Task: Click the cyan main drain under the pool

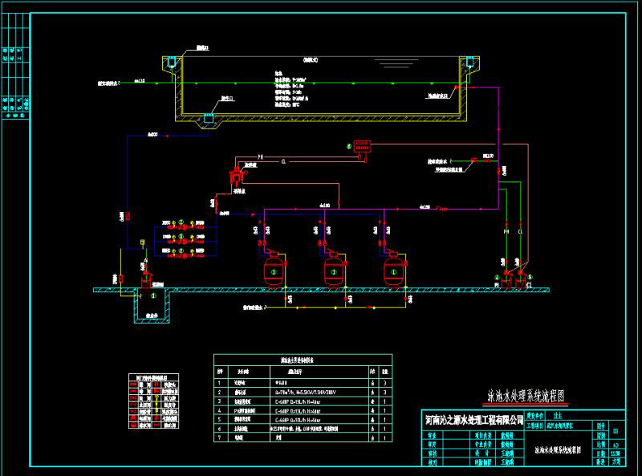Action: (208, 118)
